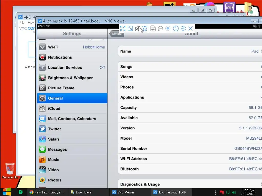Click the HobbitHome network name
Screen dimensions: 262x196
[x=94, y=47]
